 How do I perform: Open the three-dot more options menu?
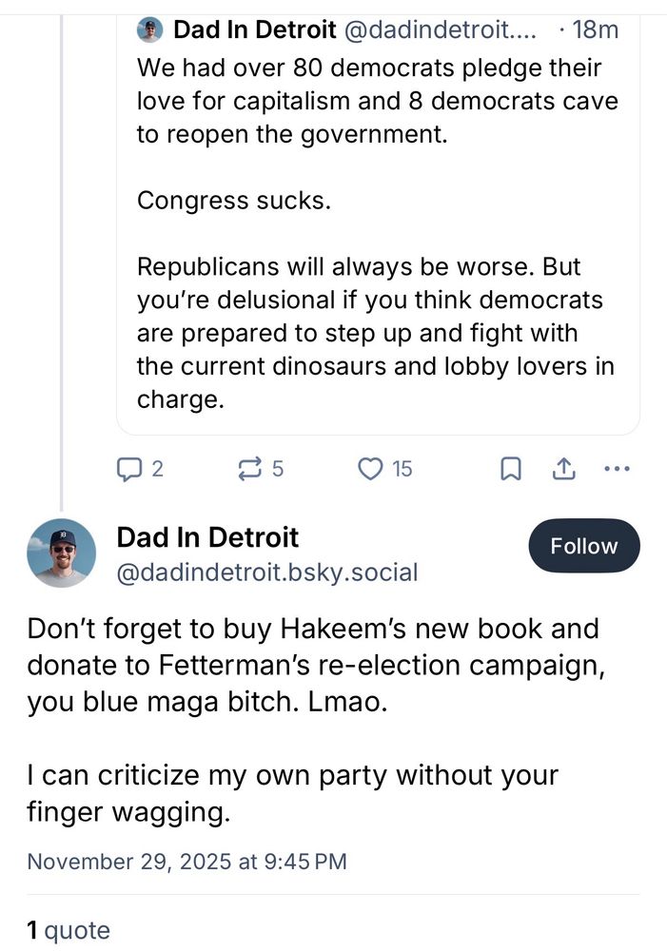(618, 468)
